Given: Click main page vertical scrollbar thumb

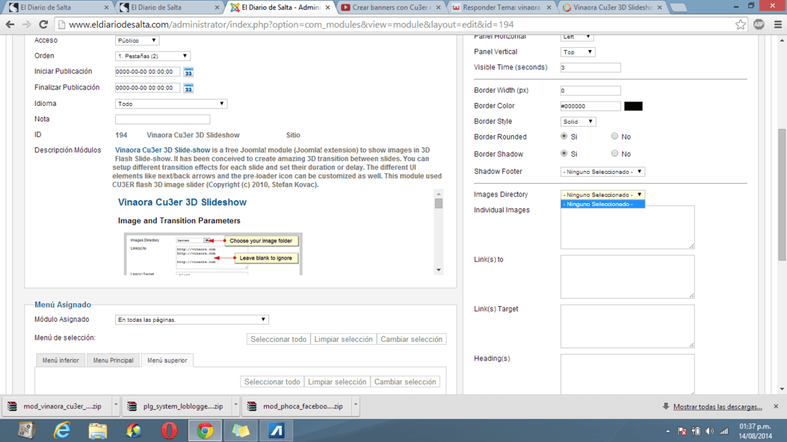Looking at the screenshot, I should [x=782, y=195].
